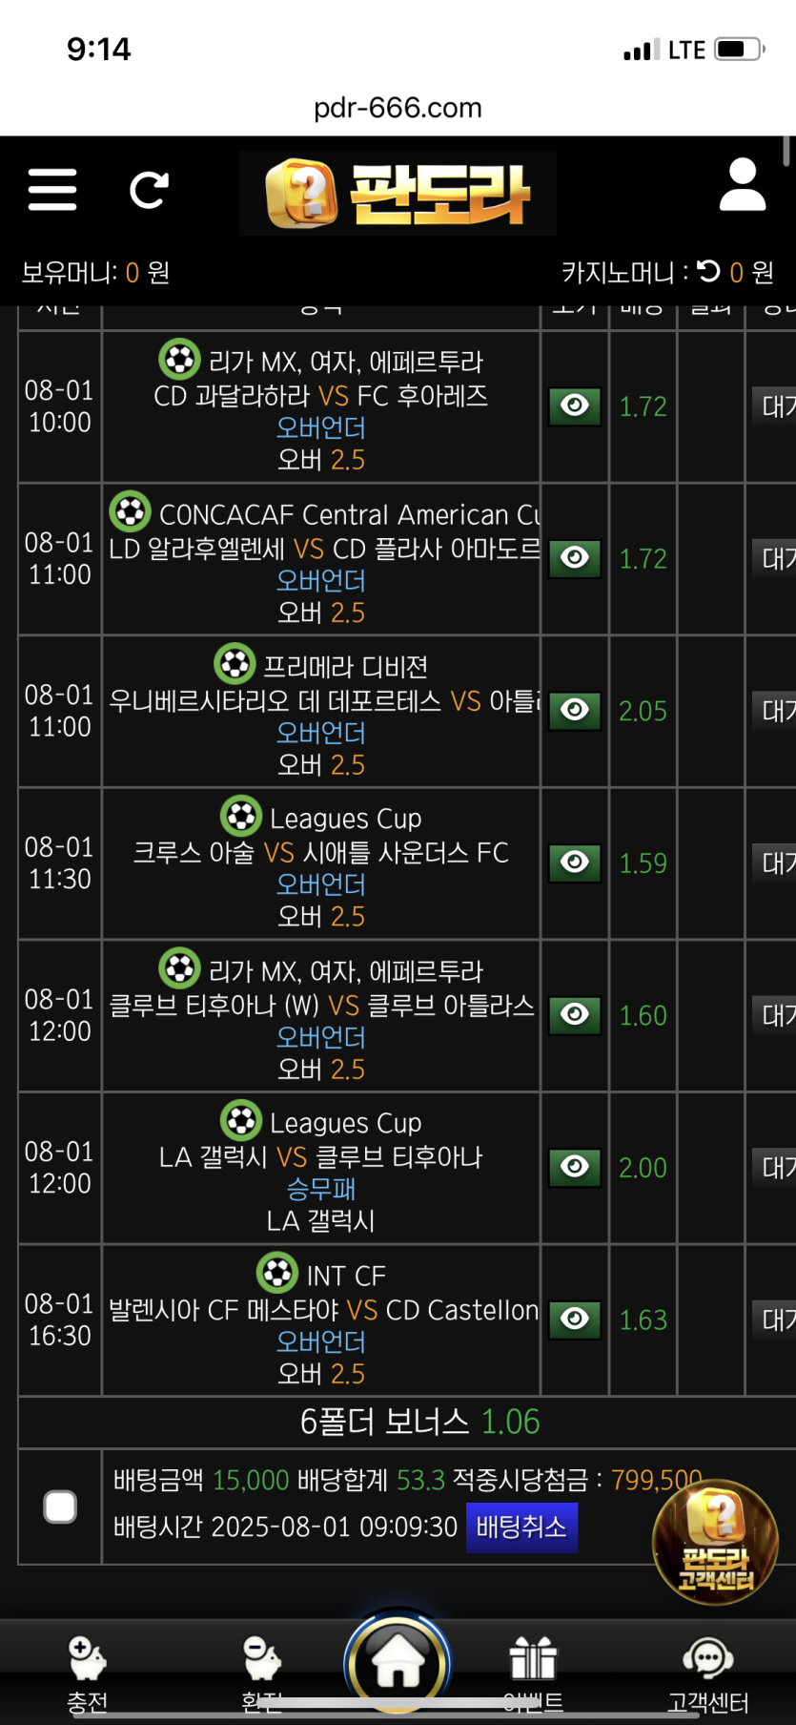This screenshot has height=1725, width=796.
Task: Open the hamburger menu
Action: pos(52,189)
